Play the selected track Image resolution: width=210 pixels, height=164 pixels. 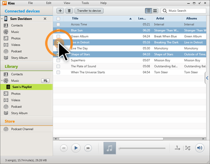tap(76, 148)
